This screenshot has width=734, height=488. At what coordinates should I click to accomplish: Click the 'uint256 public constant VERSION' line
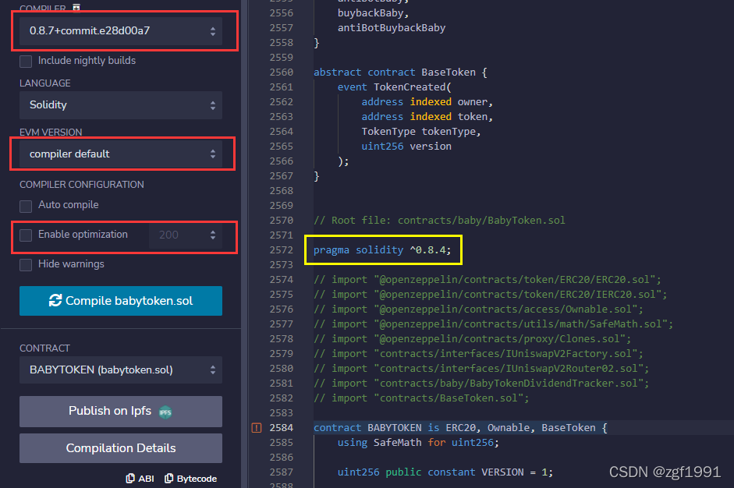[x=445, y=472]
